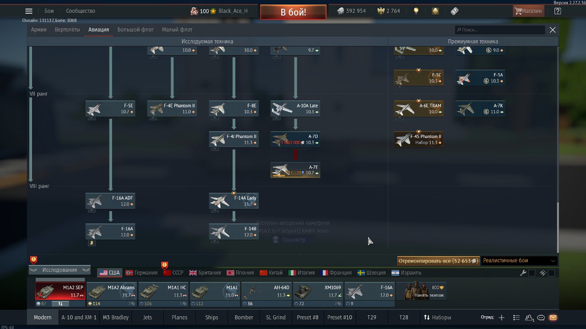The width and height of the screenshot is (586, 329).
Task: Click the Поиск search field
Action: (x=500, y=30)
